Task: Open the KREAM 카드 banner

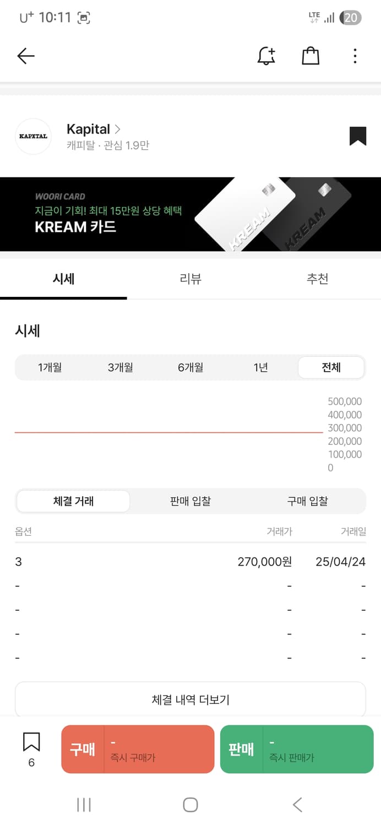Action: pyautogui.click(x=190, y=214)
